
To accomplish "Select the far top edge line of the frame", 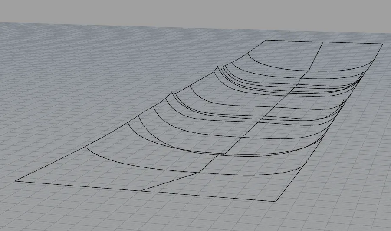I will coord(324,42).
